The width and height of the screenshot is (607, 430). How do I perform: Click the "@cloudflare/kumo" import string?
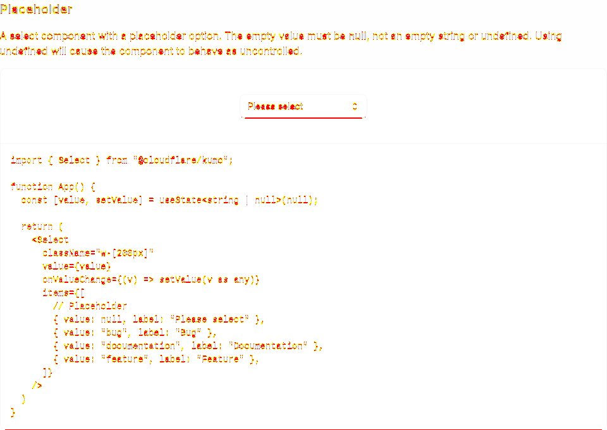pos(181,160)
